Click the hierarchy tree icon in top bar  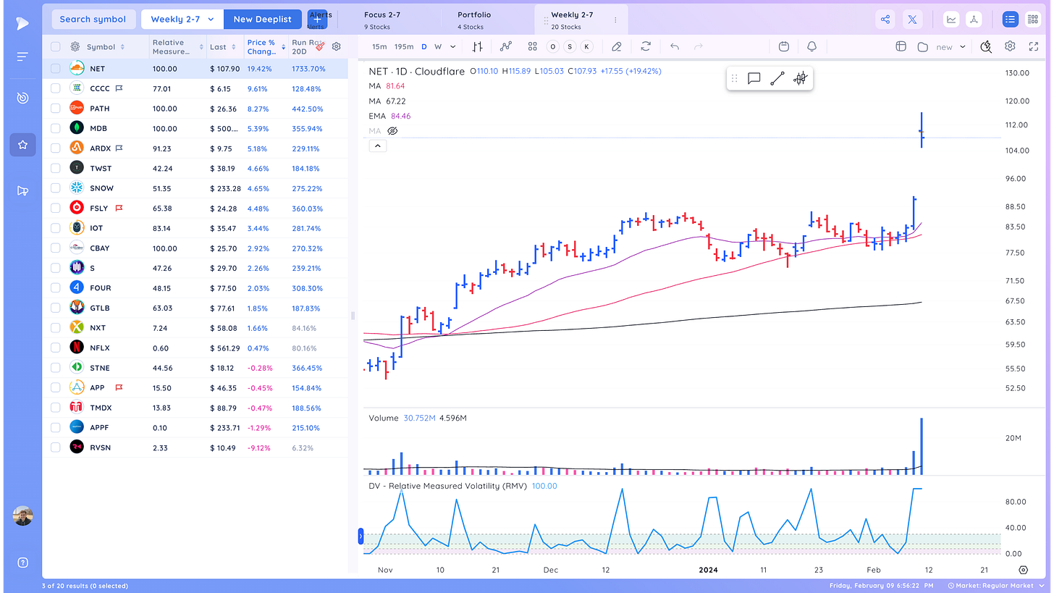tap(974, 20)
